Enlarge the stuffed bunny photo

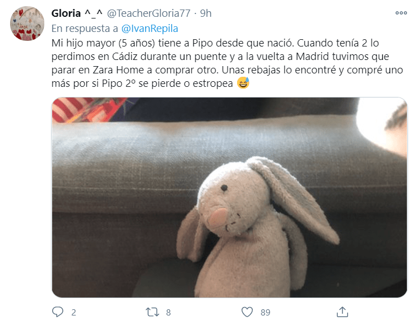[x=229, y=197]
